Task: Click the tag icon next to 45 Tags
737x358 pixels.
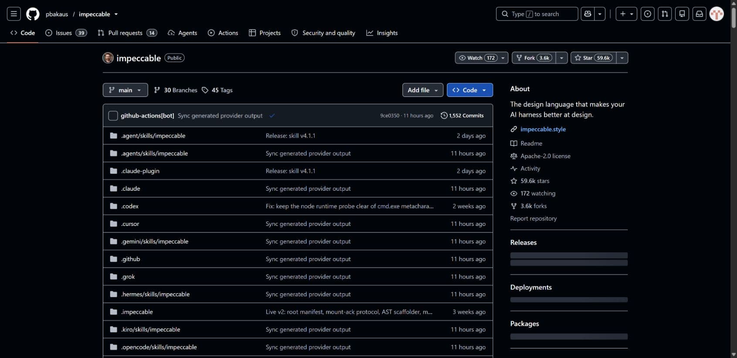Action: [x=205, y=90]
